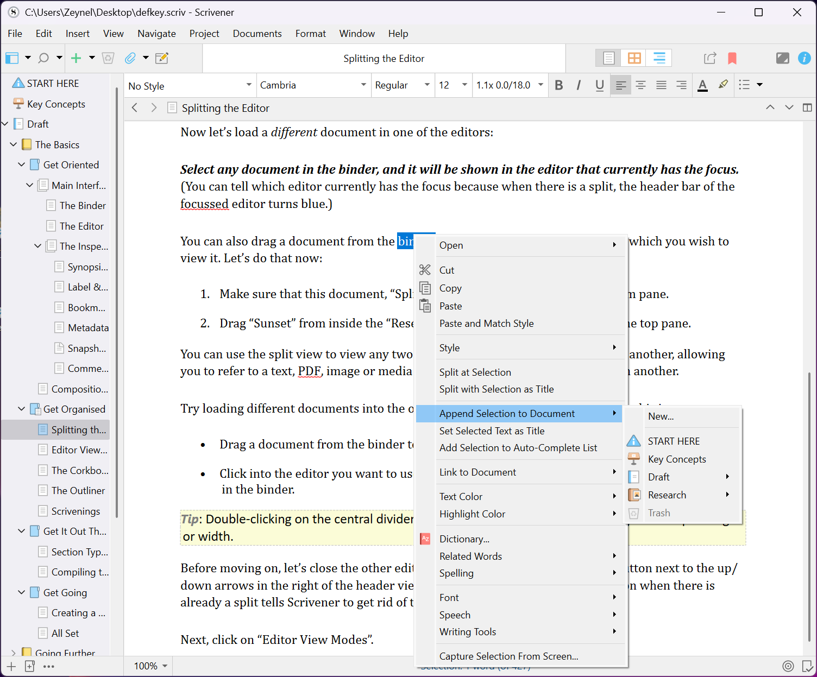Click the text color A swatch
817x677 pixels.
pyautogui.click(x=702, y=85)
